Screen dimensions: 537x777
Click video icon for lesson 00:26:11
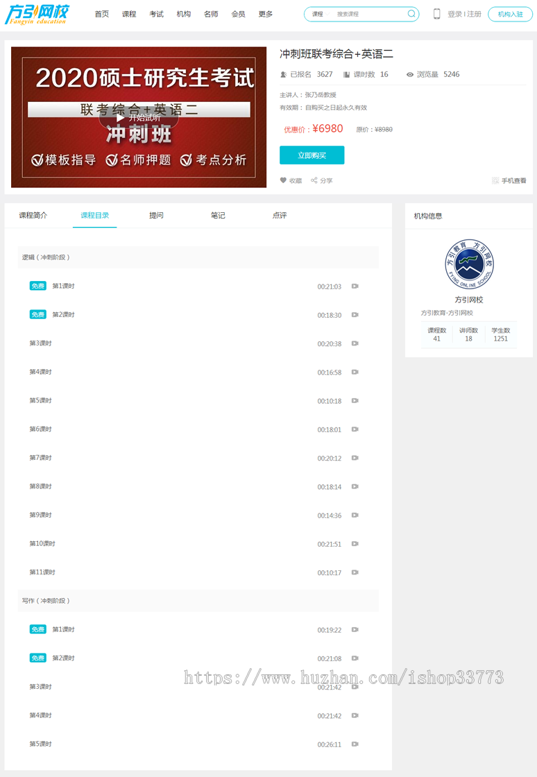click(x=355, y=744)
